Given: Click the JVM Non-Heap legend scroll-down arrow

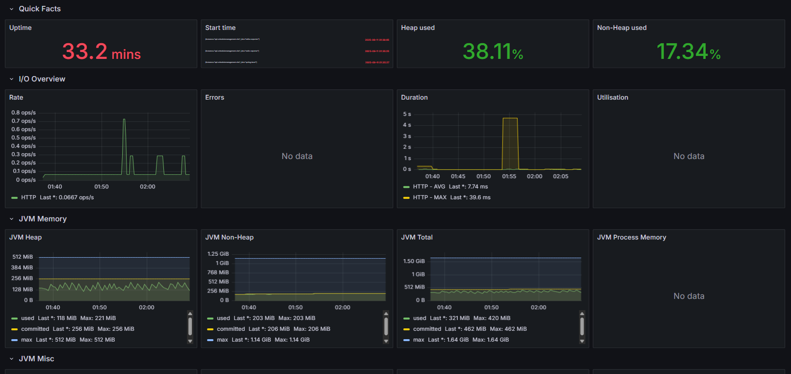Looking at the screenshot, I should point(386,341).
